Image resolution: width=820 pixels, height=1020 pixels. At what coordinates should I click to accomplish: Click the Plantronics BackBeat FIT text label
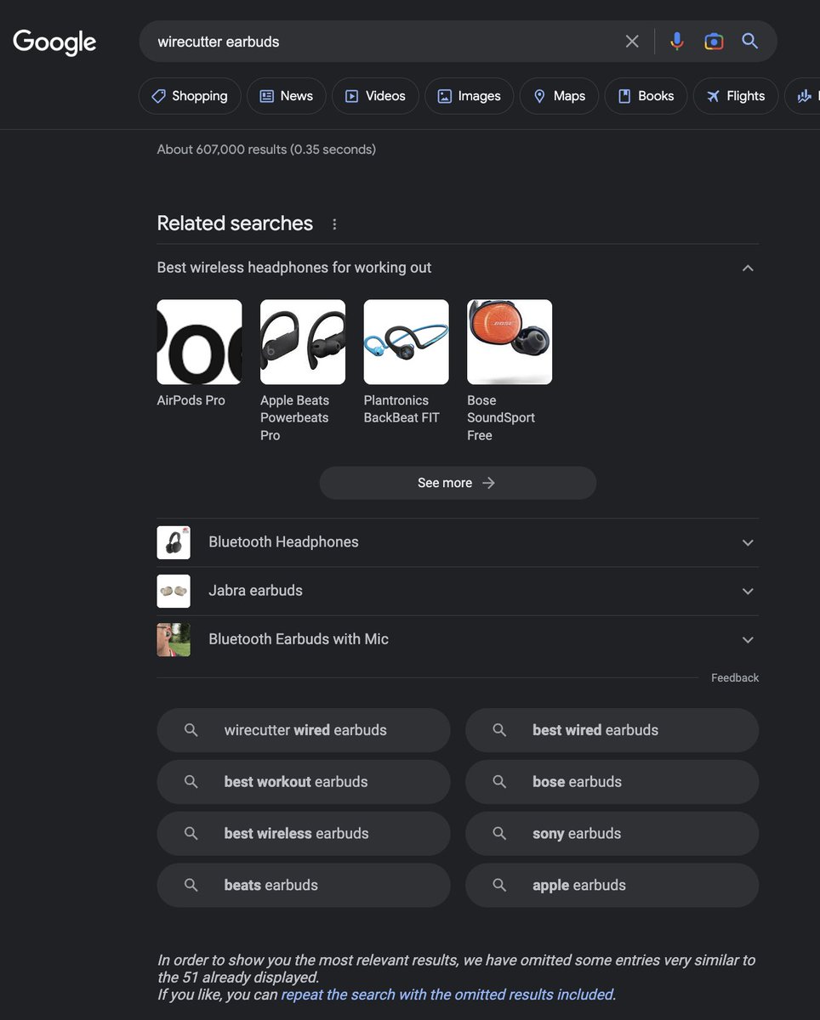coord(401,409)
